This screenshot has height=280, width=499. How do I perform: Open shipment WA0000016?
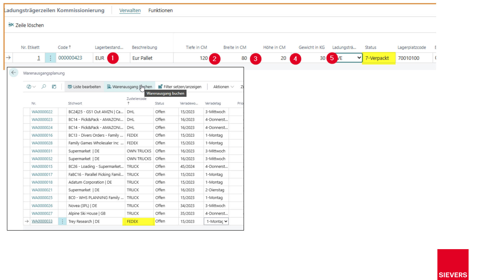[42, 135]
